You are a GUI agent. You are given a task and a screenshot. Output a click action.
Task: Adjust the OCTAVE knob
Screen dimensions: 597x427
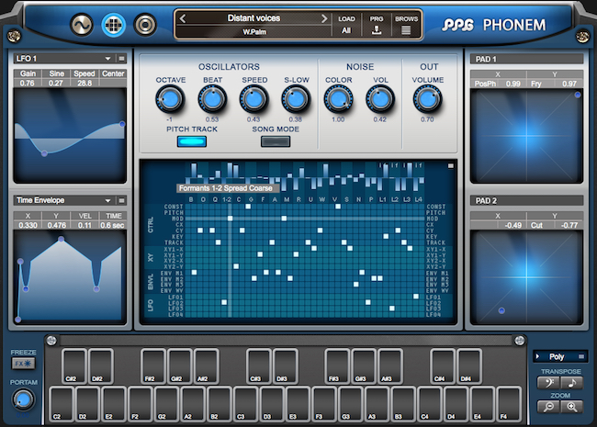(170, 99)
